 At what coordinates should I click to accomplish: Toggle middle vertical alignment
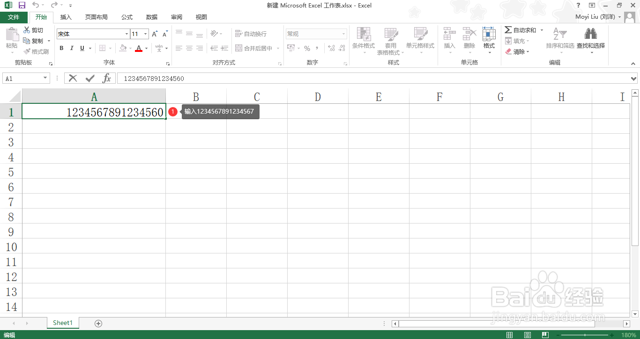pos(189,34)
